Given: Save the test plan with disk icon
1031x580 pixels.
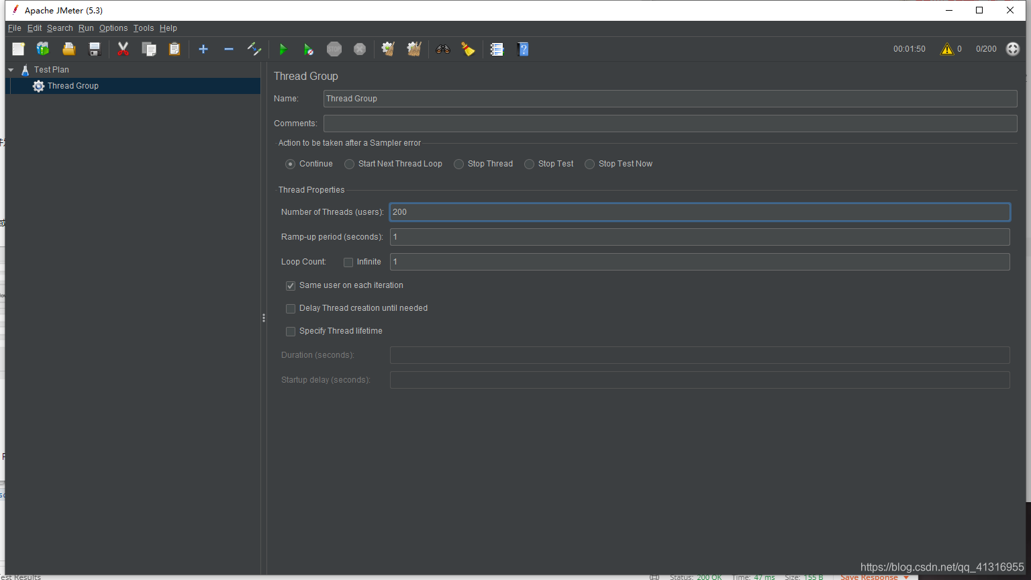Looking at the screenshot, I should 95,49.
